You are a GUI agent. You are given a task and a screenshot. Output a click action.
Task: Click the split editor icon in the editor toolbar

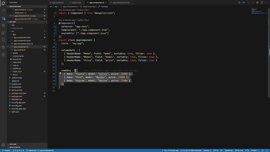262,3
